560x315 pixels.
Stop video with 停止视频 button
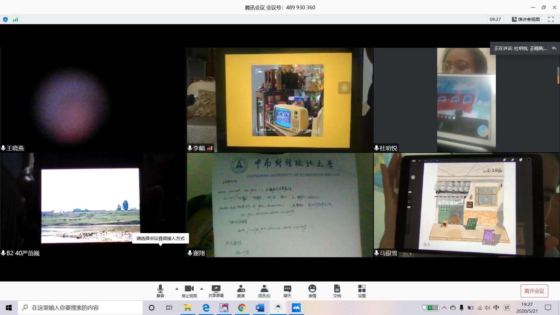[189, 291]
